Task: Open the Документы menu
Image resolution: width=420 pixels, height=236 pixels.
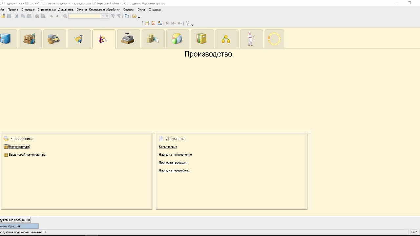Action: (x=66, y=10)
